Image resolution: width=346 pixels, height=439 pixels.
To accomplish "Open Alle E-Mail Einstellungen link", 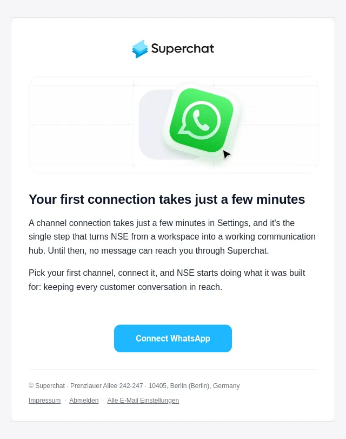I will [143, 401].
